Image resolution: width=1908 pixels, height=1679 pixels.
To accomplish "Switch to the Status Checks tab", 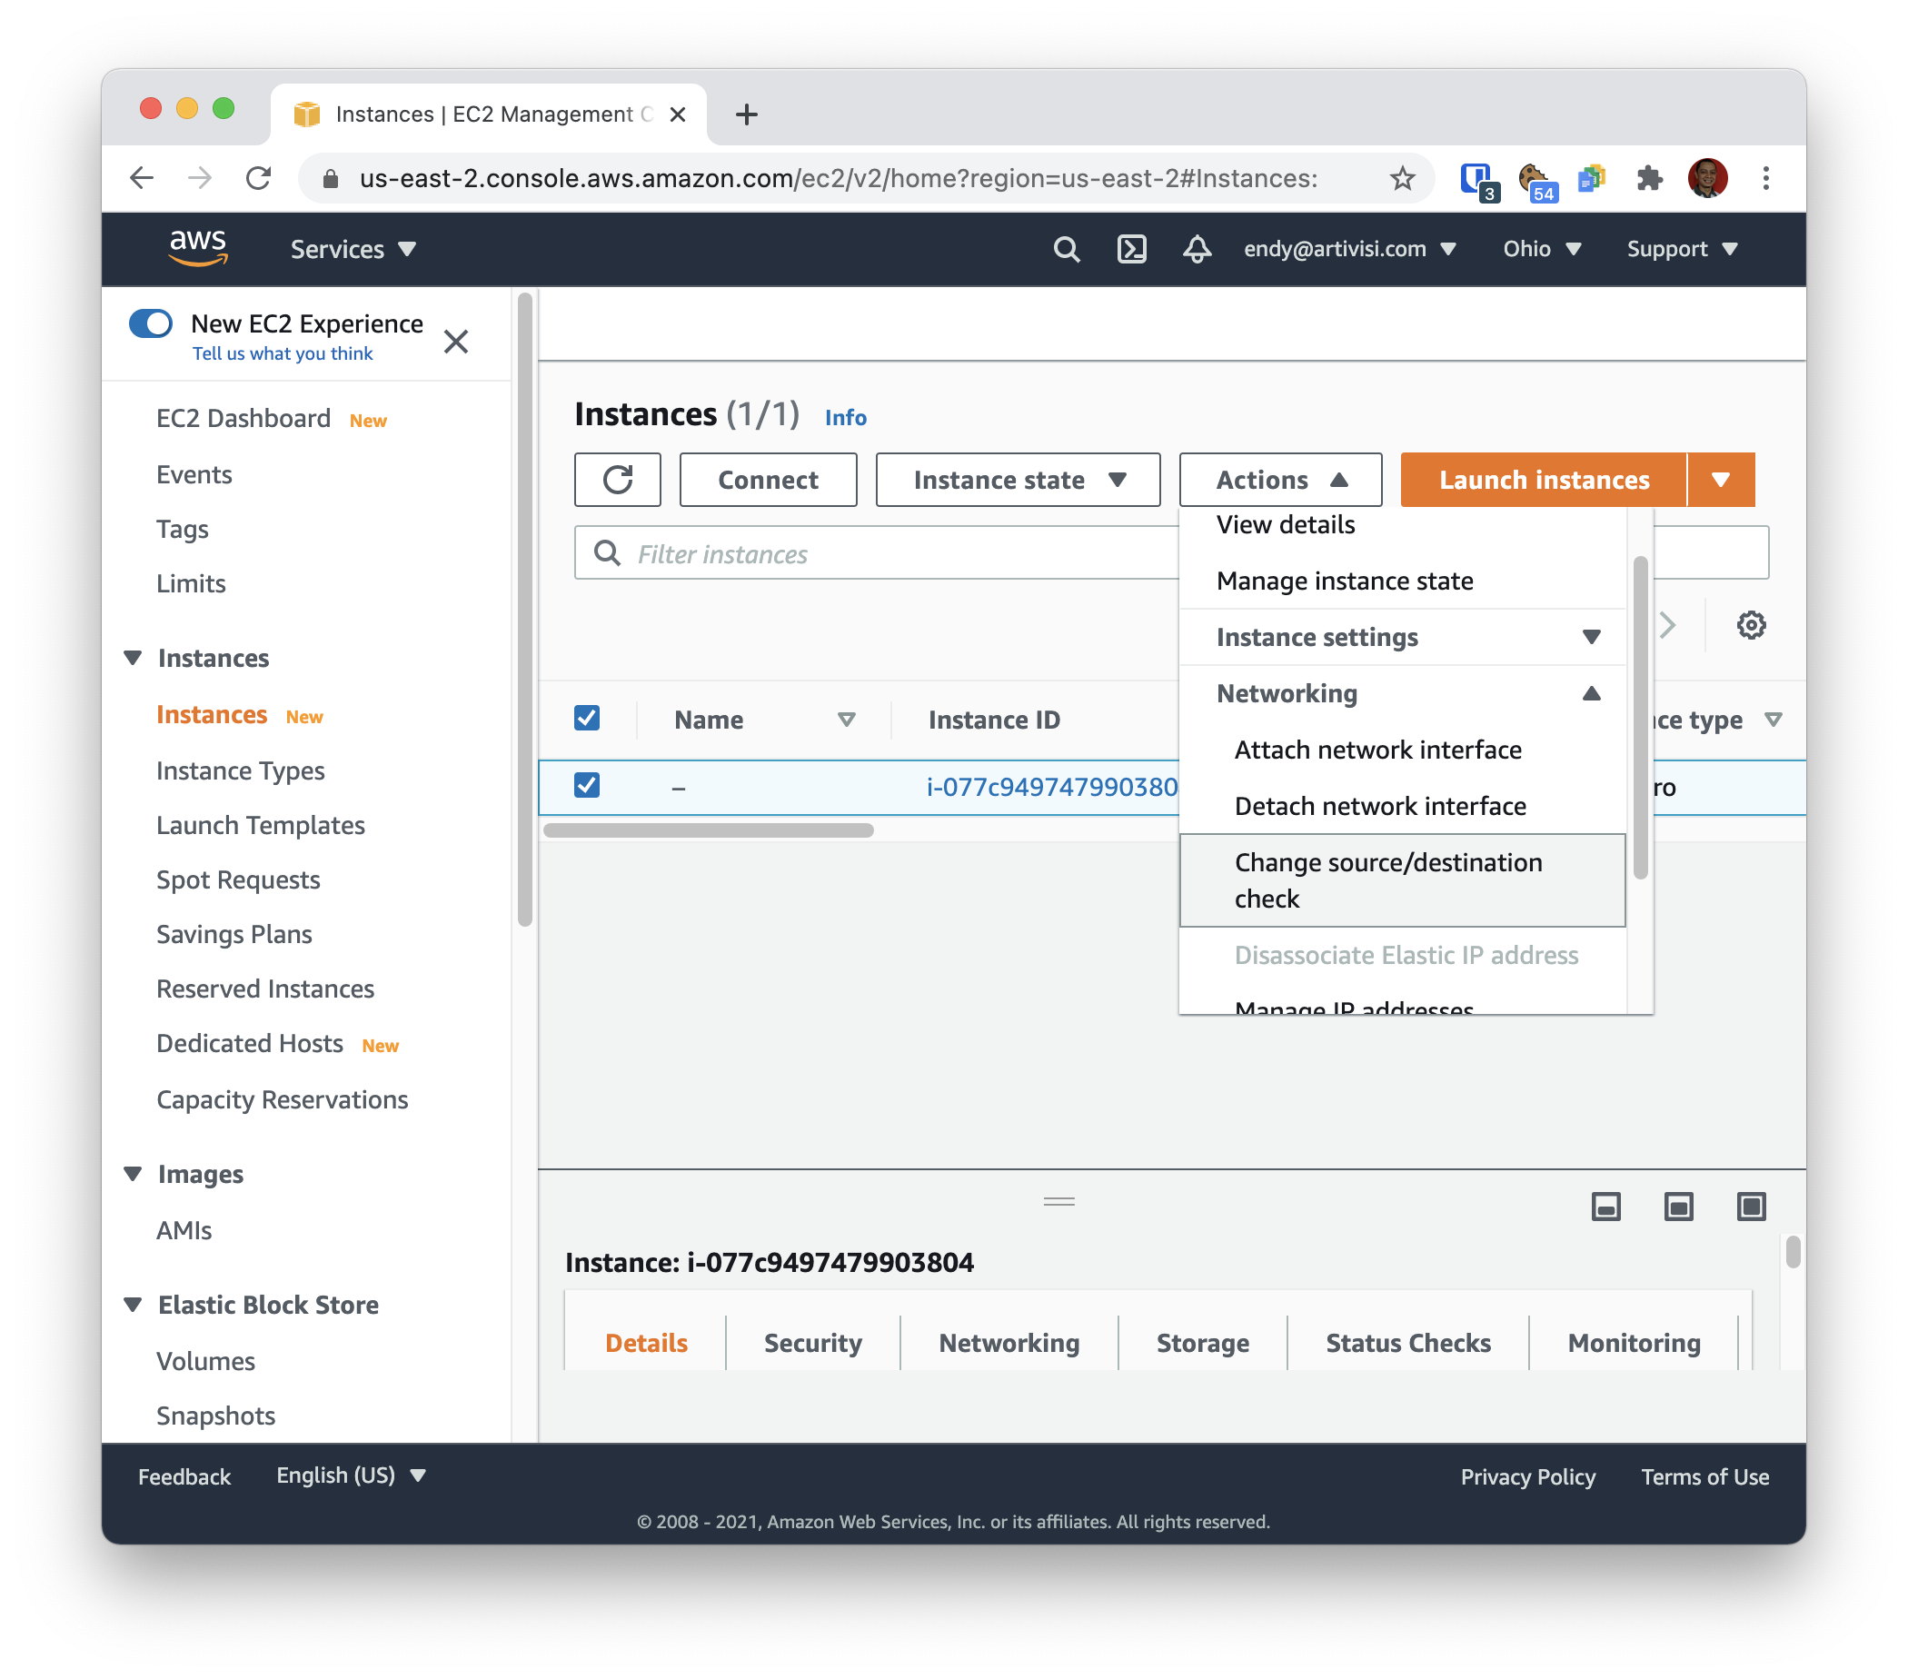I will 1407,1342.
